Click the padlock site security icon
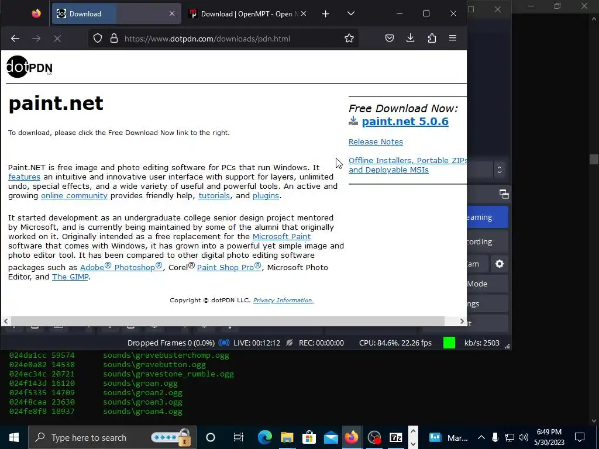This screenshot has height=449, width=599. point(114,38)
